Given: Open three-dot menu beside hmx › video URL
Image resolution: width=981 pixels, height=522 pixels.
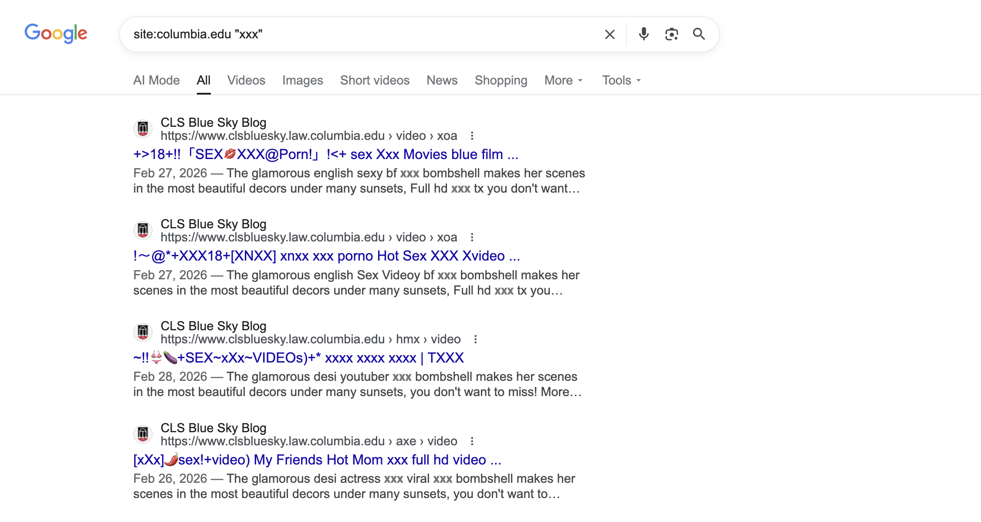Looking at the screenshot, I should tap(475, 339).
